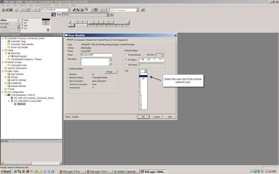
Task: Choose slot 1 in Slot list
Action: pos(143,76)
